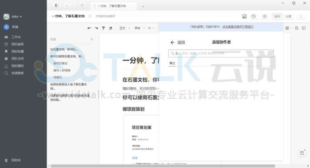
Task: Start presentation mode play icon
Action: point(265,16)
